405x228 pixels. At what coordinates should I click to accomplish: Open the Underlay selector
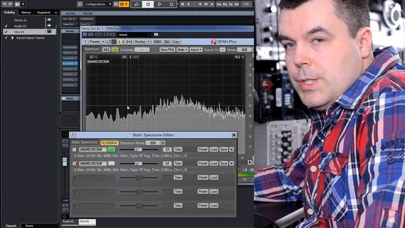142,49
